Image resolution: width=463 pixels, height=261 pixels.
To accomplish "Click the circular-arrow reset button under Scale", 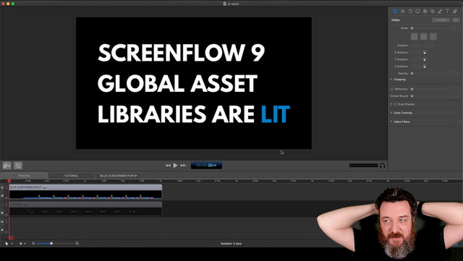I will click(x=433, y=37).
